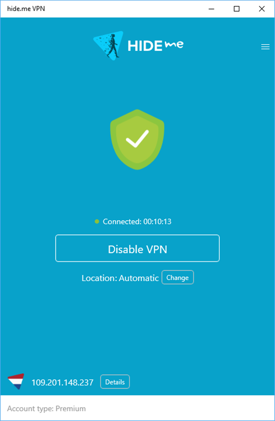Click the 00:10:13 connection timer

(157, 221)
